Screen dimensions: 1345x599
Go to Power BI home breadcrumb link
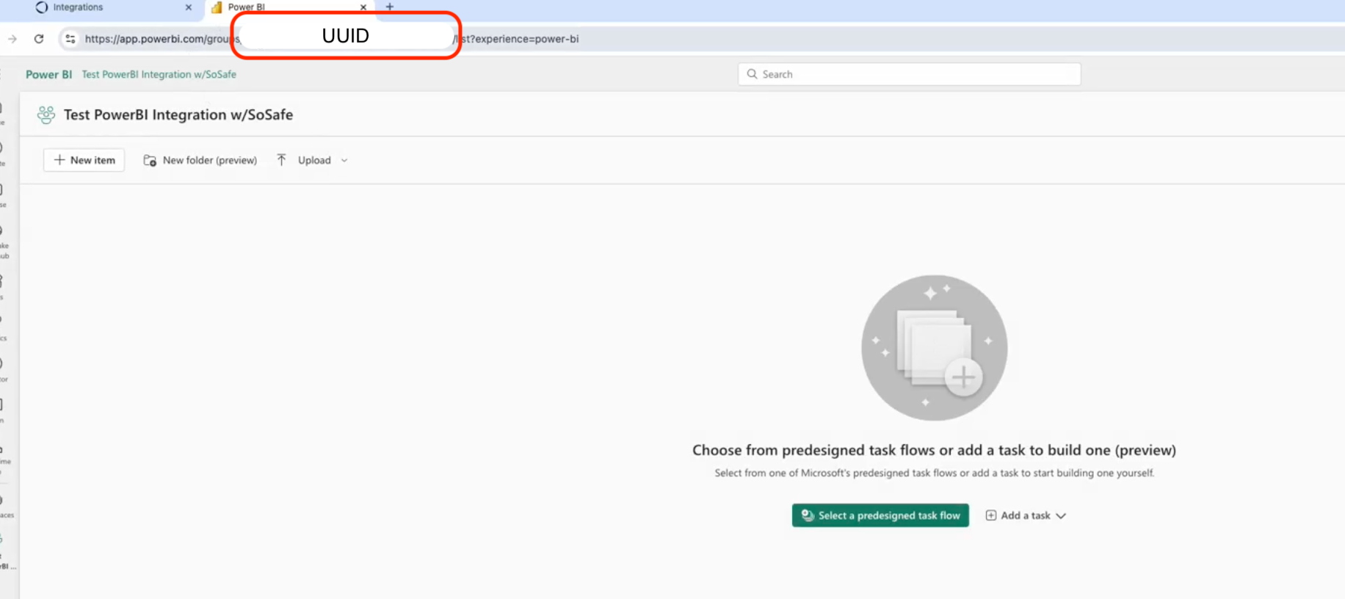click(x=48, y=74)
